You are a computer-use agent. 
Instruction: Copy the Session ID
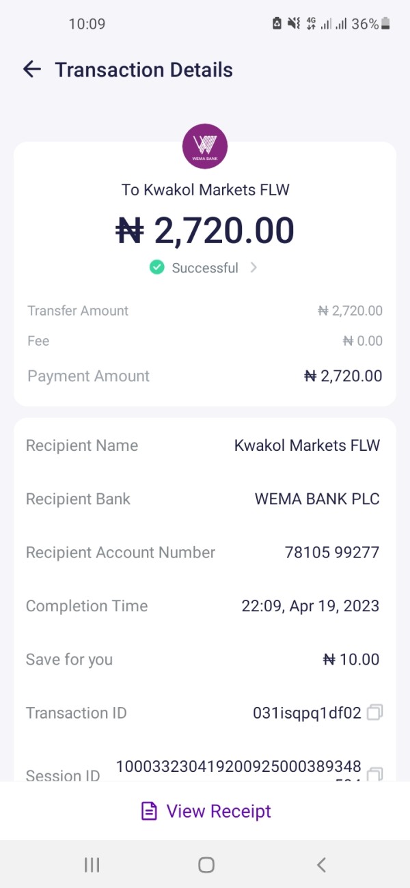click(374, 775)
